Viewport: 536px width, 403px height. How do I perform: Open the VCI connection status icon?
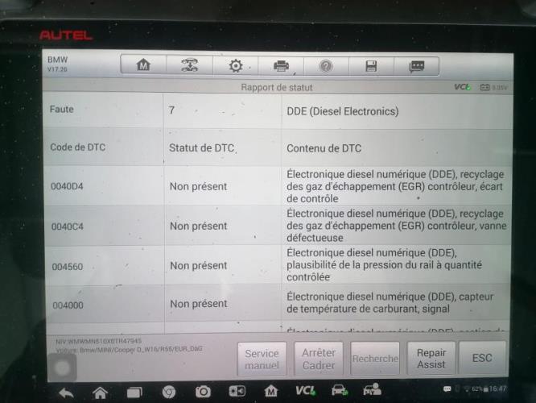(x=305, y=391)
